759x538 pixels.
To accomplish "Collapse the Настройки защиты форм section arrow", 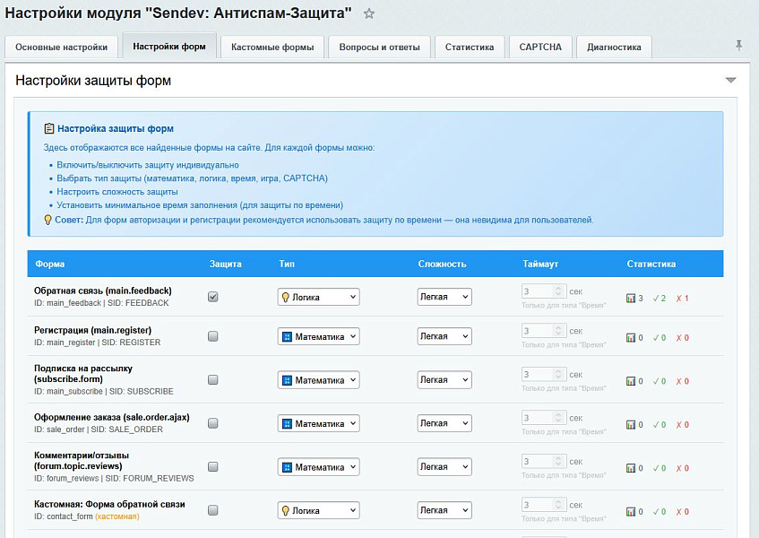I will [x=730, y=81].
